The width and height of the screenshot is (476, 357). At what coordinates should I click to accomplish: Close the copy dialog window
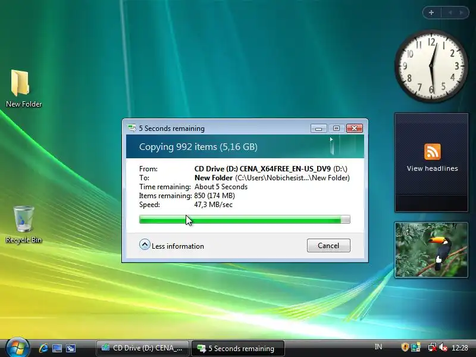click(354, 129)
